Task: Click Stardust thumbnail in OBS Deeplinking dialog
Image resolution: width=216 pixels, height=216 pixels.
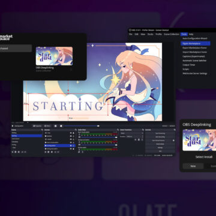Action: pos(199,140)
